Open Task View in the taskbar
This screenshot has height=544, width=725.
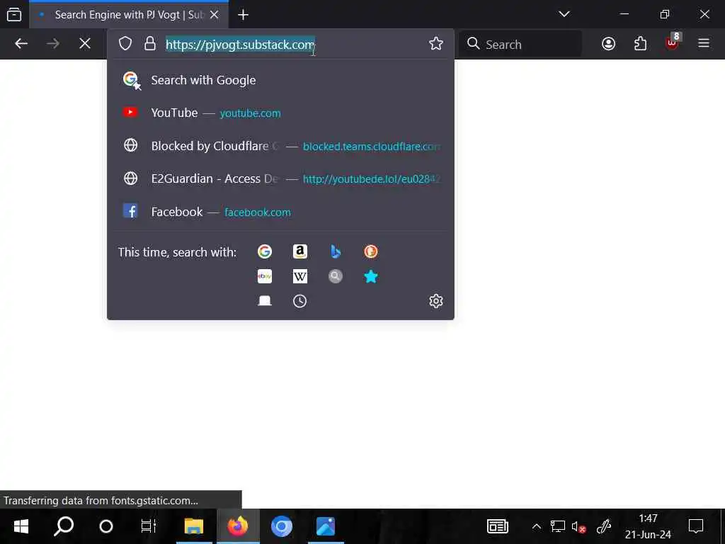149,526
